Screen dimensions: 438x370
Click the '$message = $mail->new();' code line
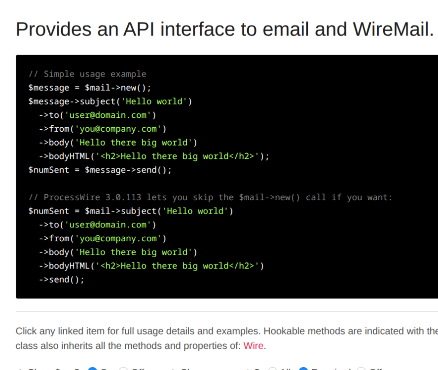(x=89, y=88)
